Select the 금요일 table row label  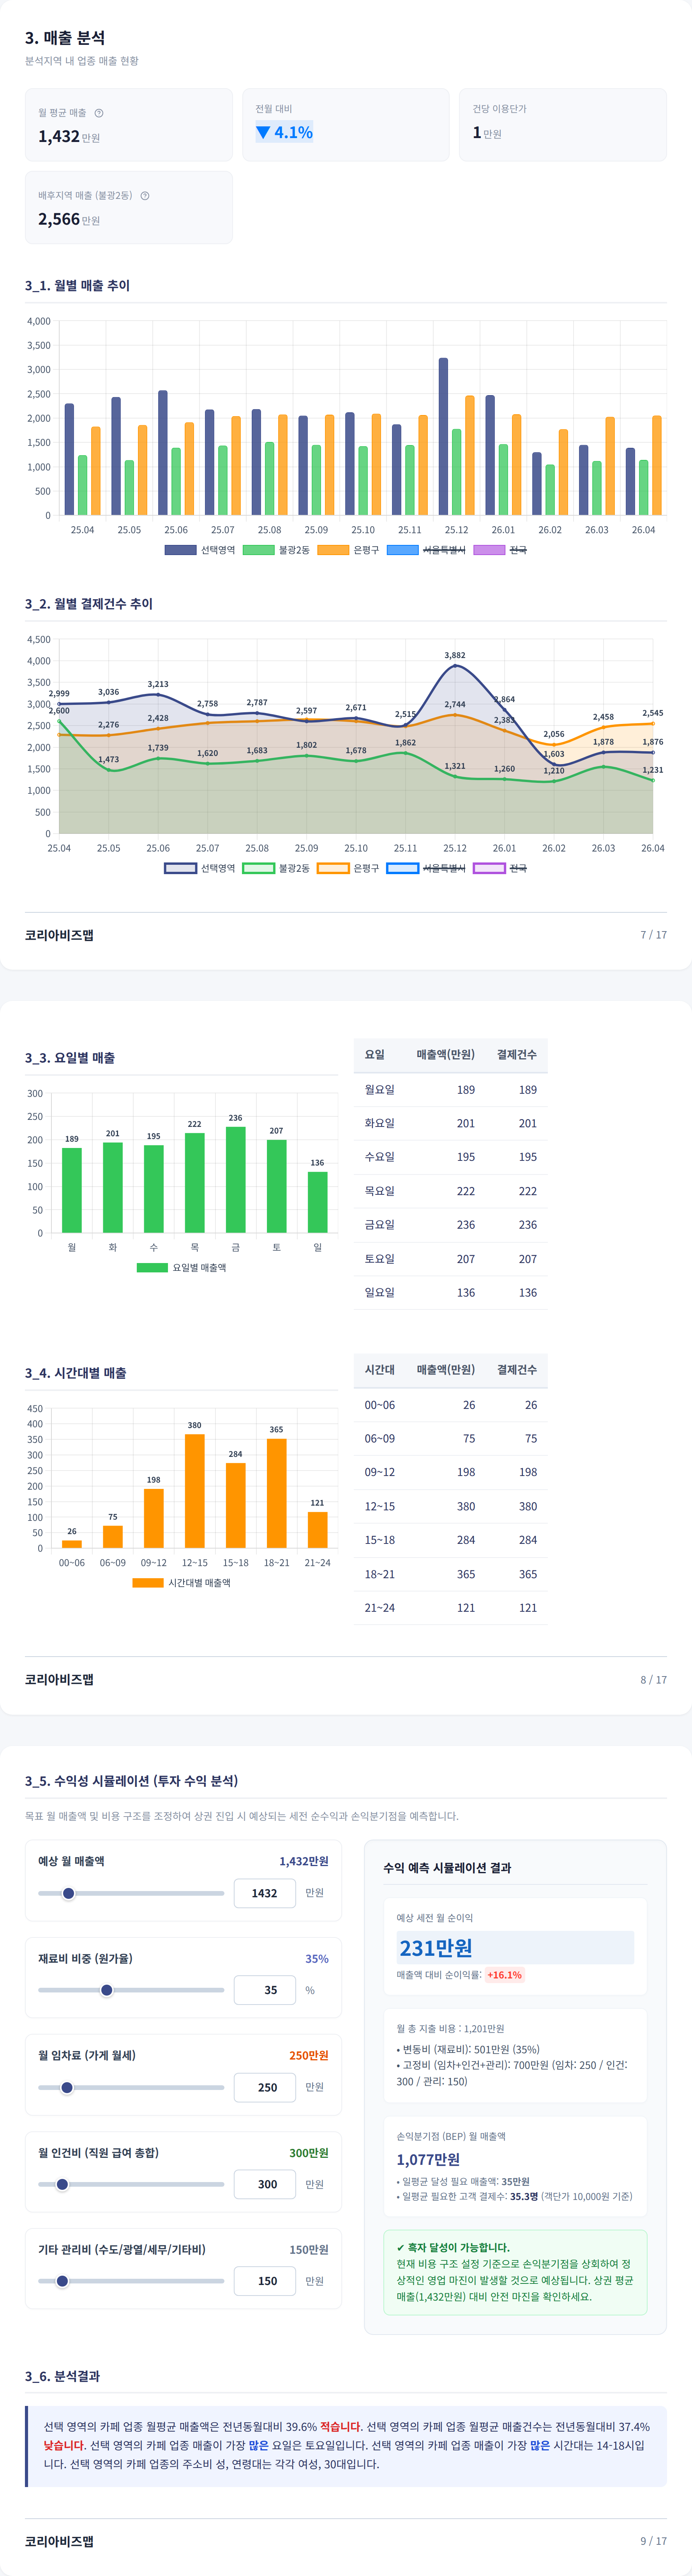pos(380,1225)
